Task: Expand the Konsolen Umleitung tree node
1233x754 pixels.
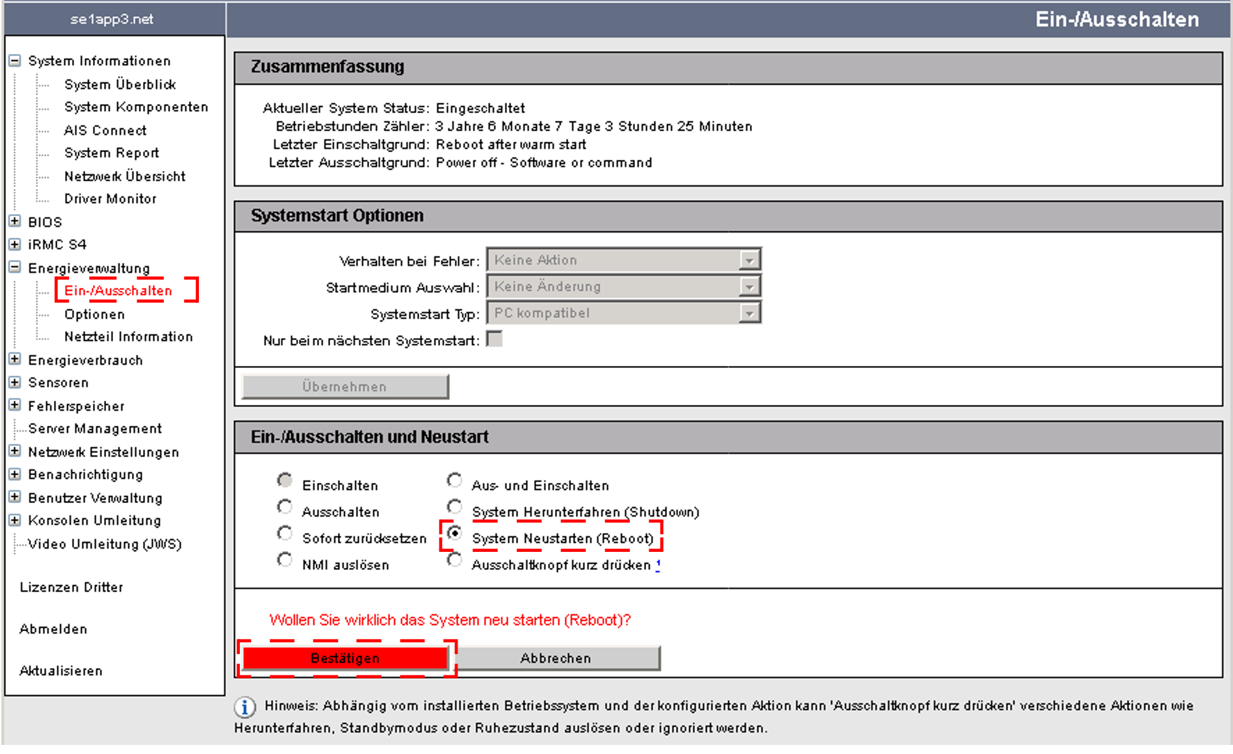Action: point(14,520)
